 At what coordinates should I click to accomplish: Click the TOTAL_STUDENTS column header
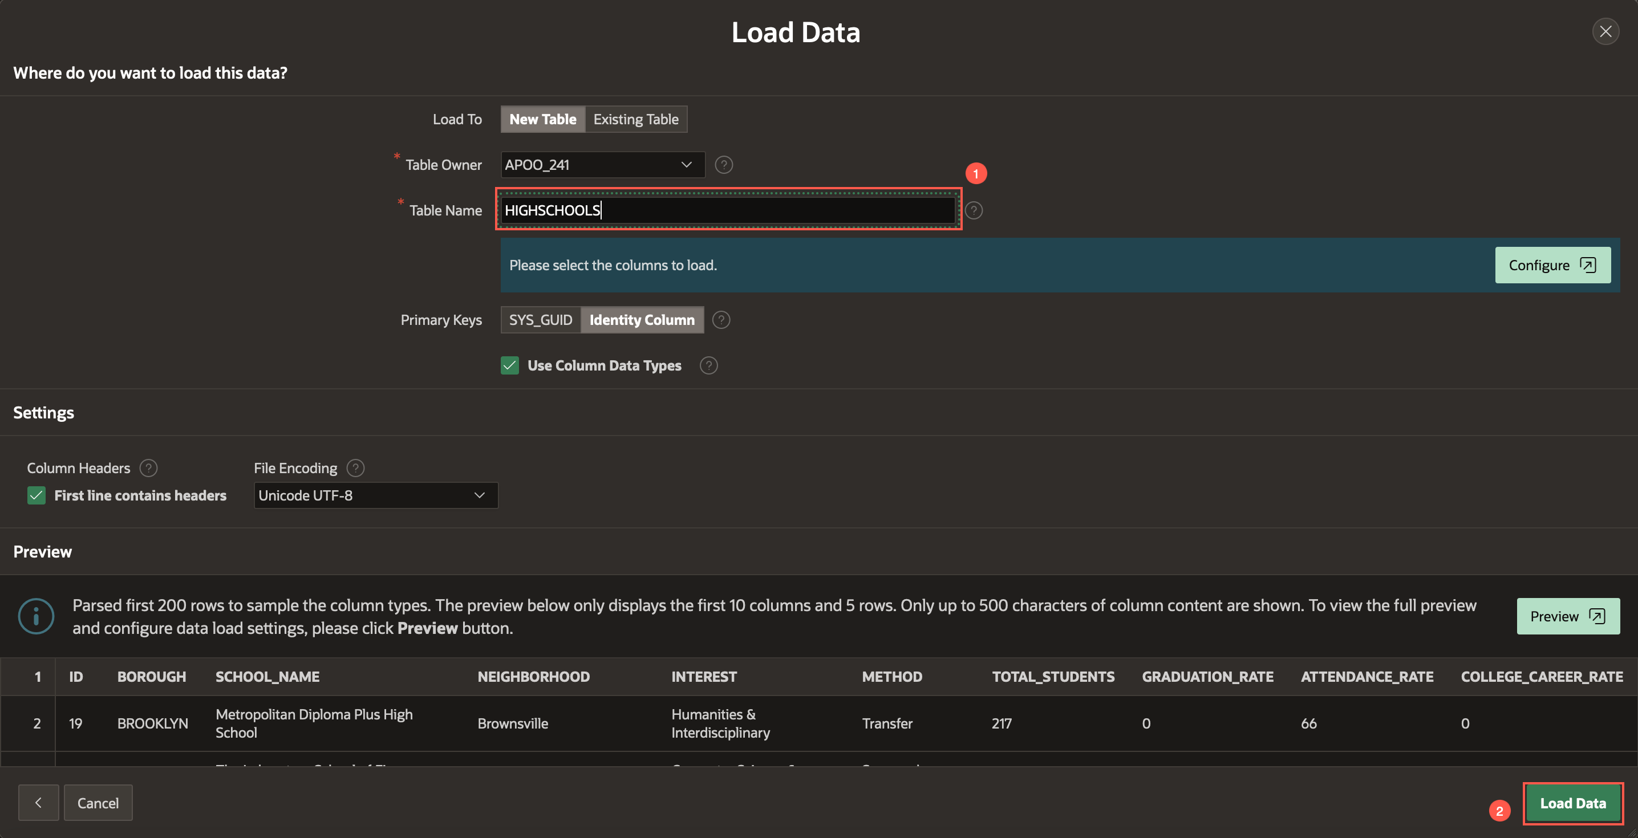tap(1053, 677)
